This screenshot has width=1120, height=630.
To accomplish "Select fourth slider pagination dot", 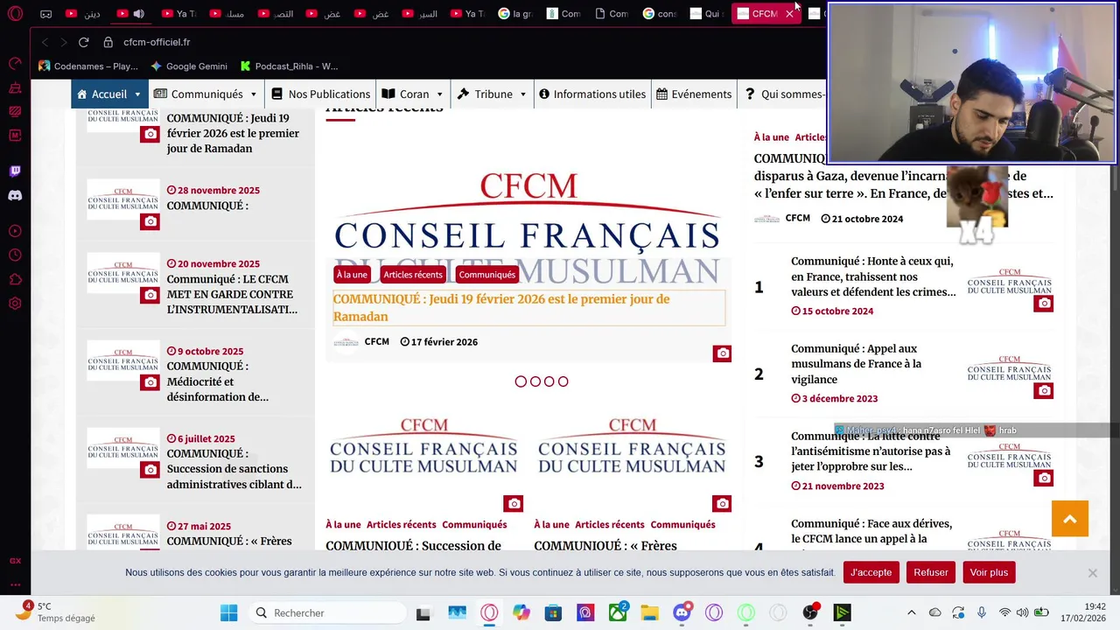I will pyautogui.click(x=563, y=381).
